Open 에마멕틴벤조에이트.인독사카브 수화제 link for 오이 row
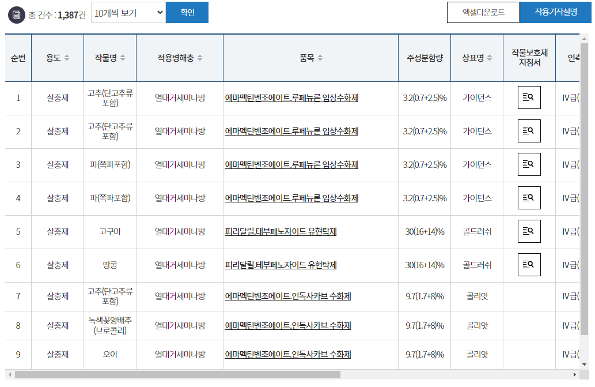Screen dimensions: 595x387 click(x=287, y=355)
